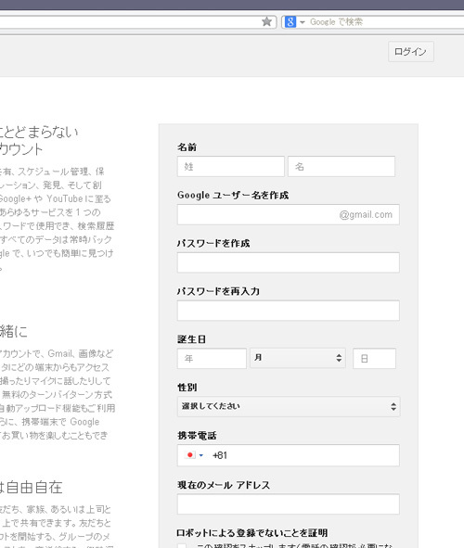Click the birth year 年 field

tap(212, 358)
